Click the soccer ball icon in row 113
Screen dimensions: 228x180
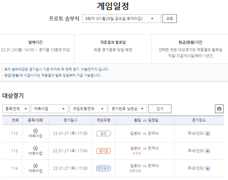point(35,148)
